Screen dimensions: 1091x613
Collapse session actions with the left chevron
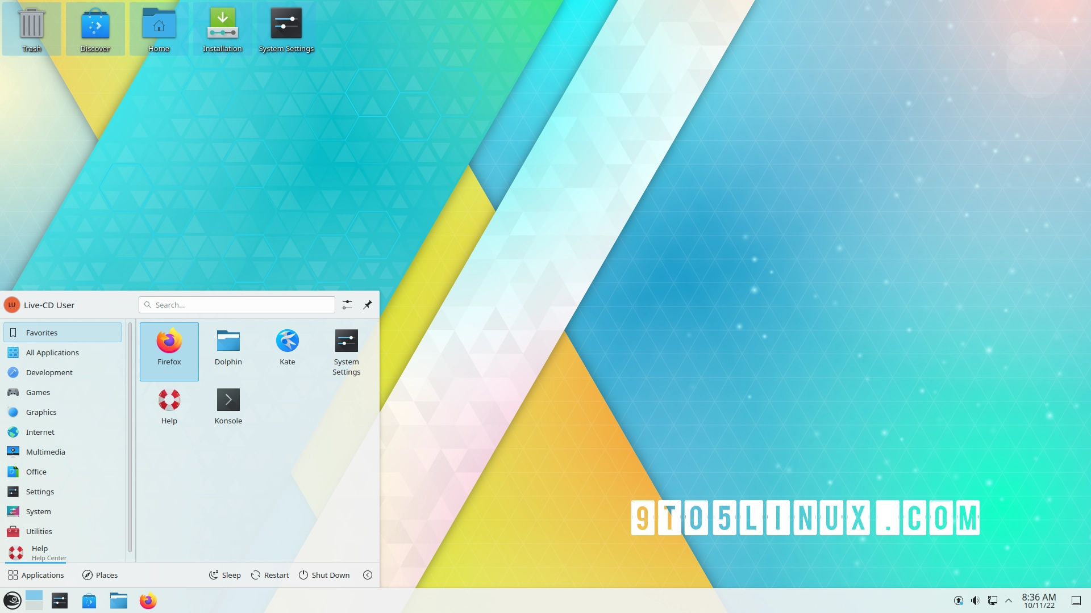tap(368, 574)
